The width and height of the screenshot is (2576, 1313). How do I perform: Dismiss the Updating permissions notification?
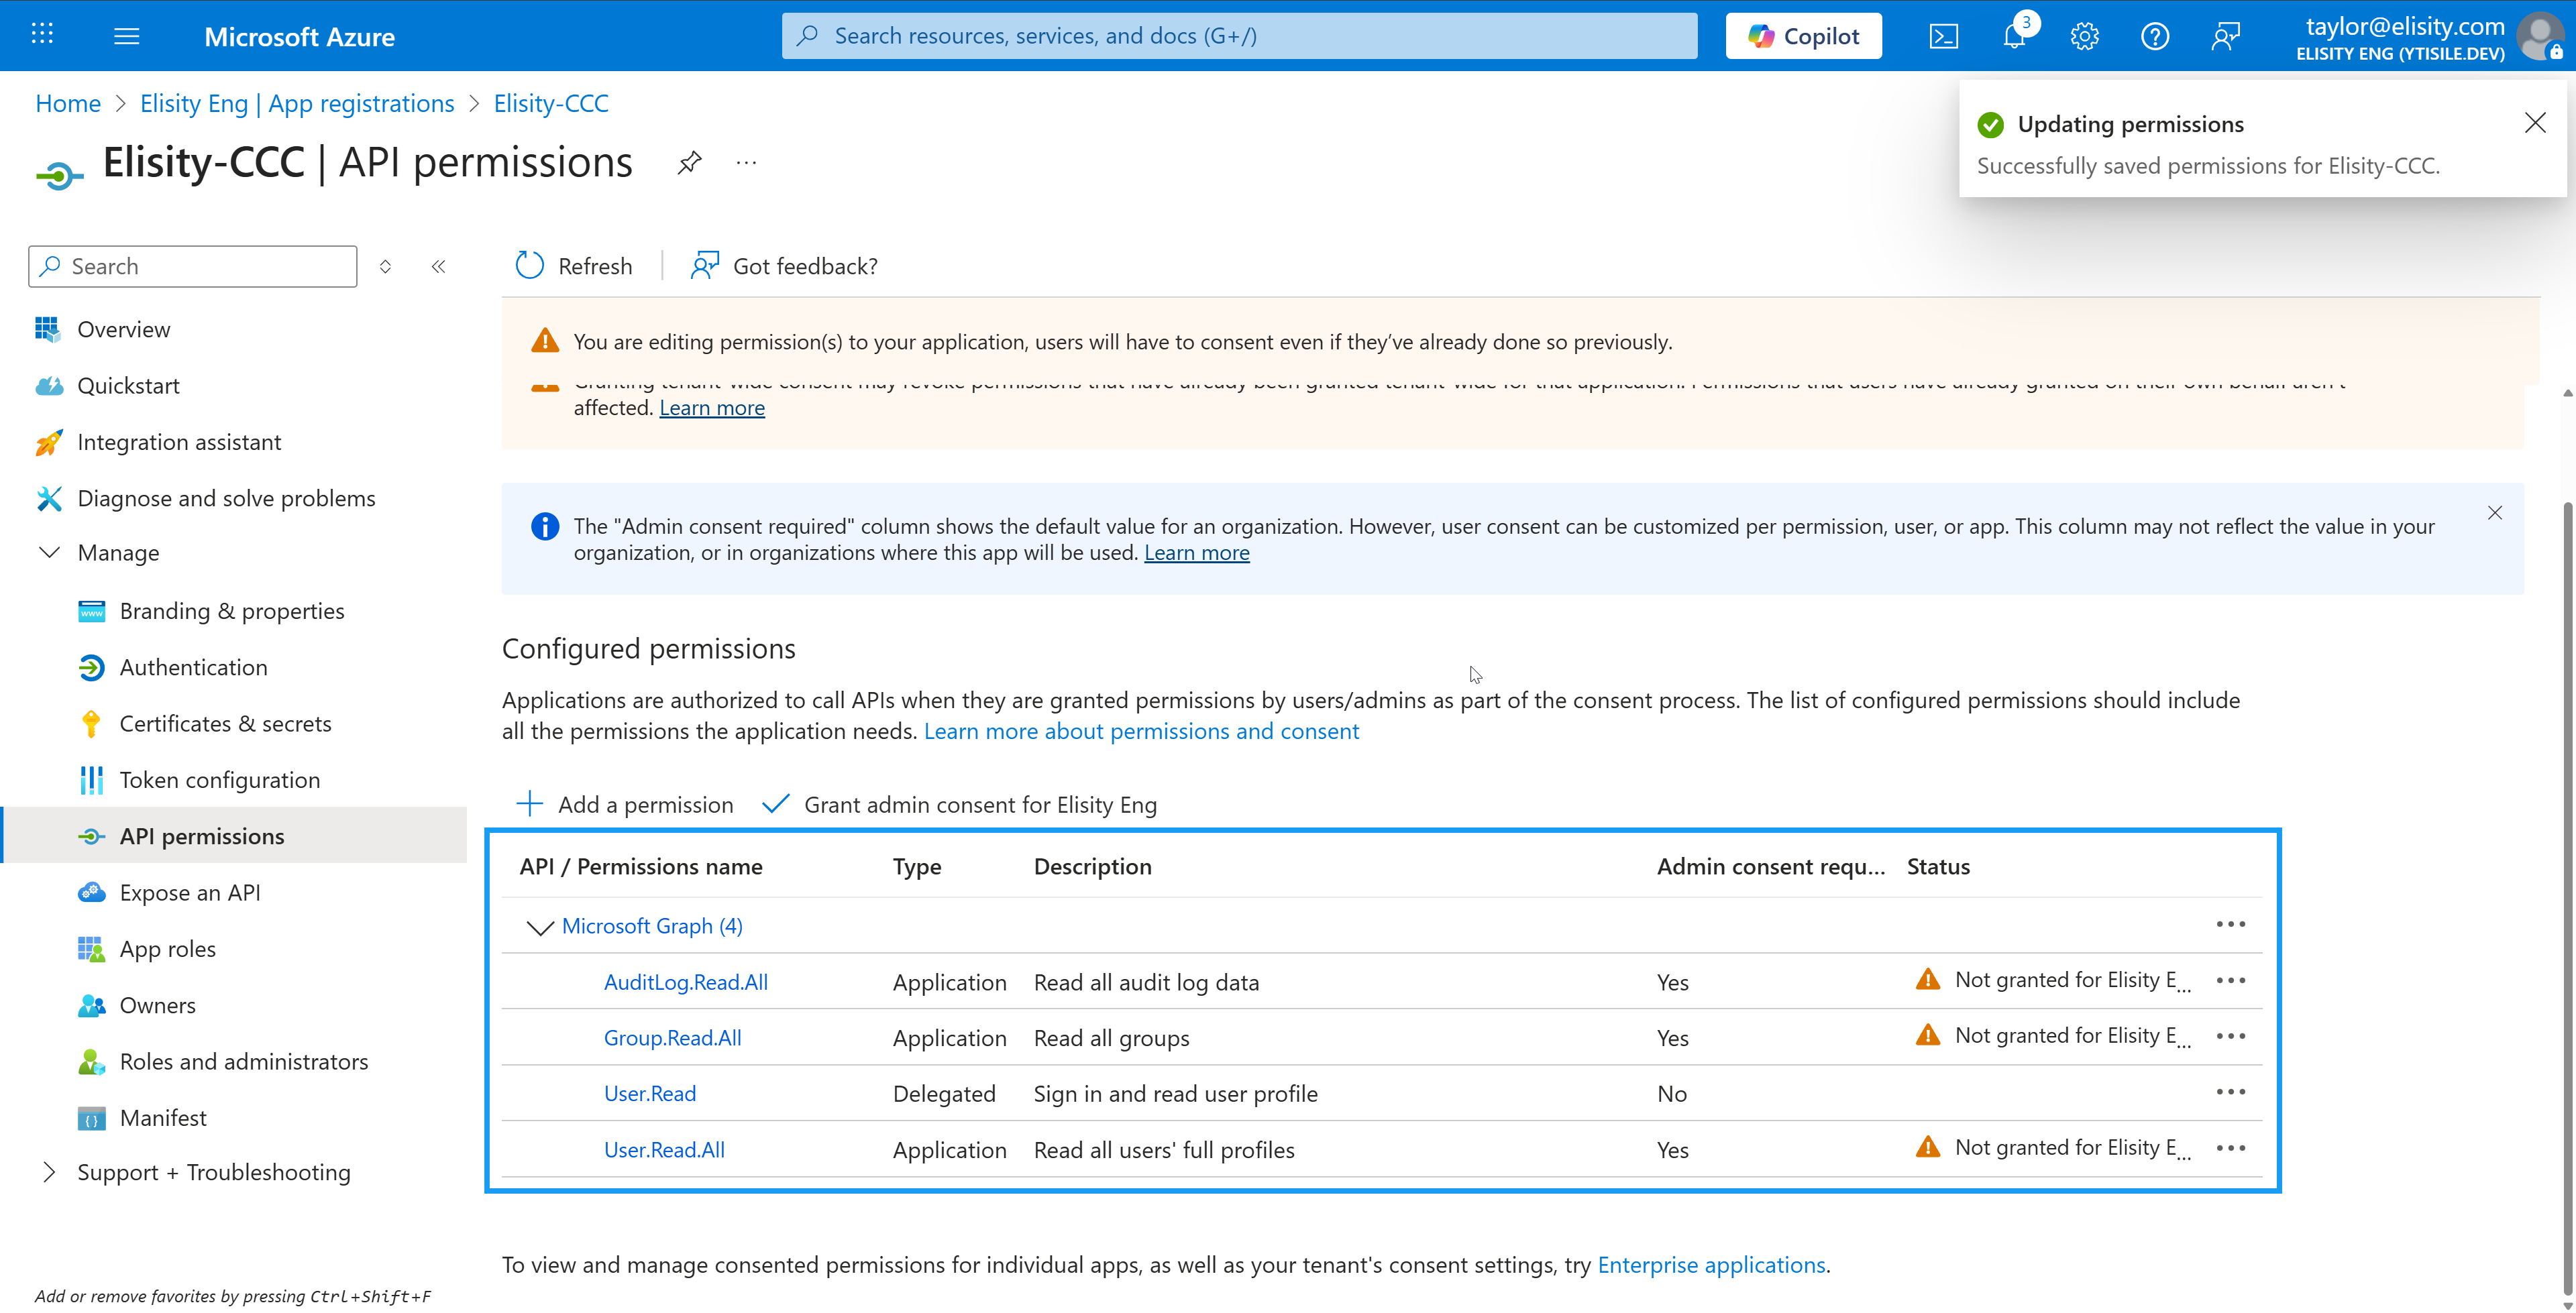pyautogui.click(x=2534, y=123)
